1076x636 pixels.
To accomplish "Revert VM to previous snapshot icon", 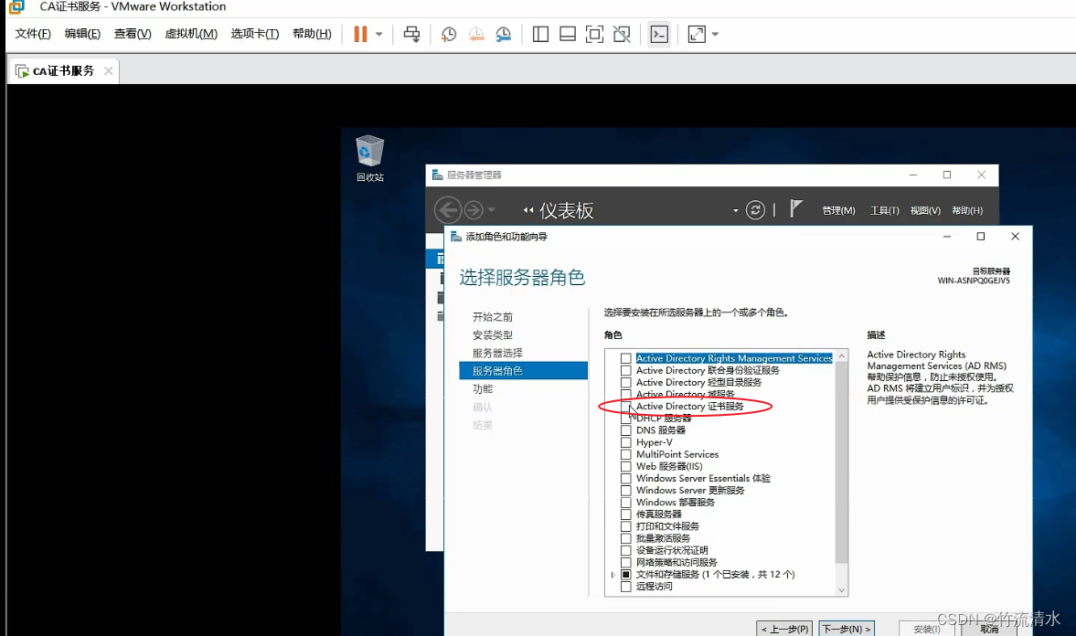I will (476, 35).
